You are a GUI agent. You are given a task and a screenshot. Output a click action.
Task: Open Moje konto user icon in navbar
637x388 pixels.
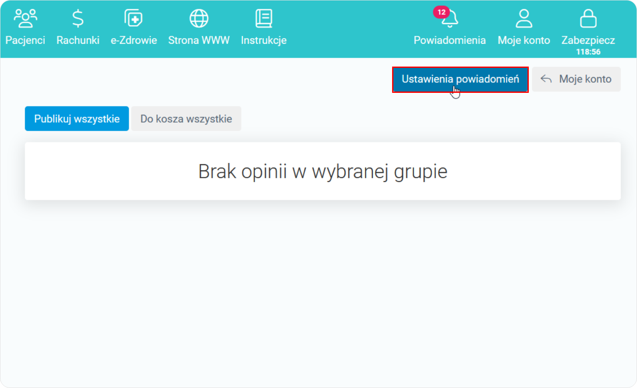coord(524,18)
